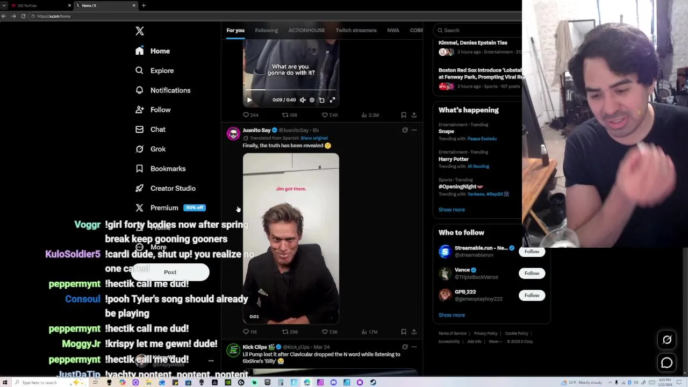Repost Juanito Say post with 298 reposts
This screenshot has width=688, height=387.
tap(290, 332)
